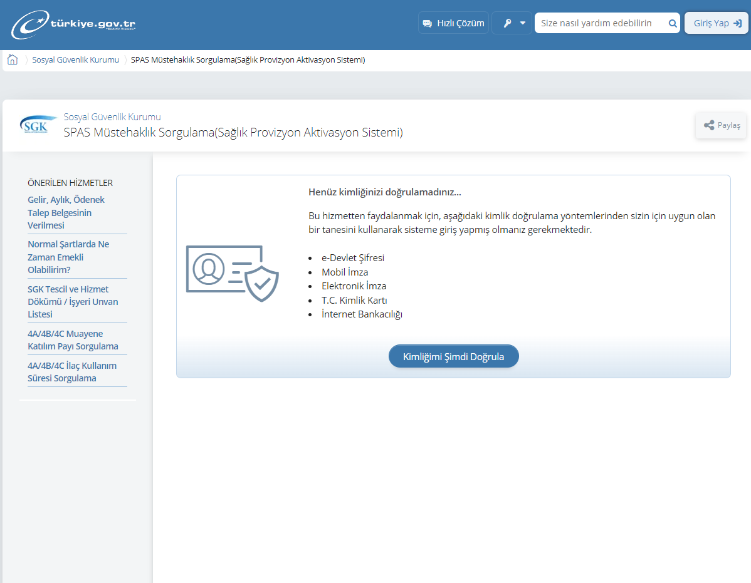751x583 pixels.
Task: Click the 'e-Devlet Şifresi' list item
Action: pos(353,258)
